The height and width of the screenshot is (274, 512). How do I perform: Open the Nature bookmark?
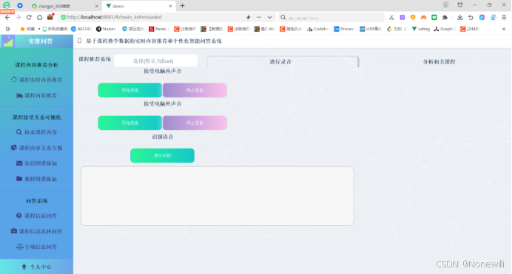[x=106, y=29]
